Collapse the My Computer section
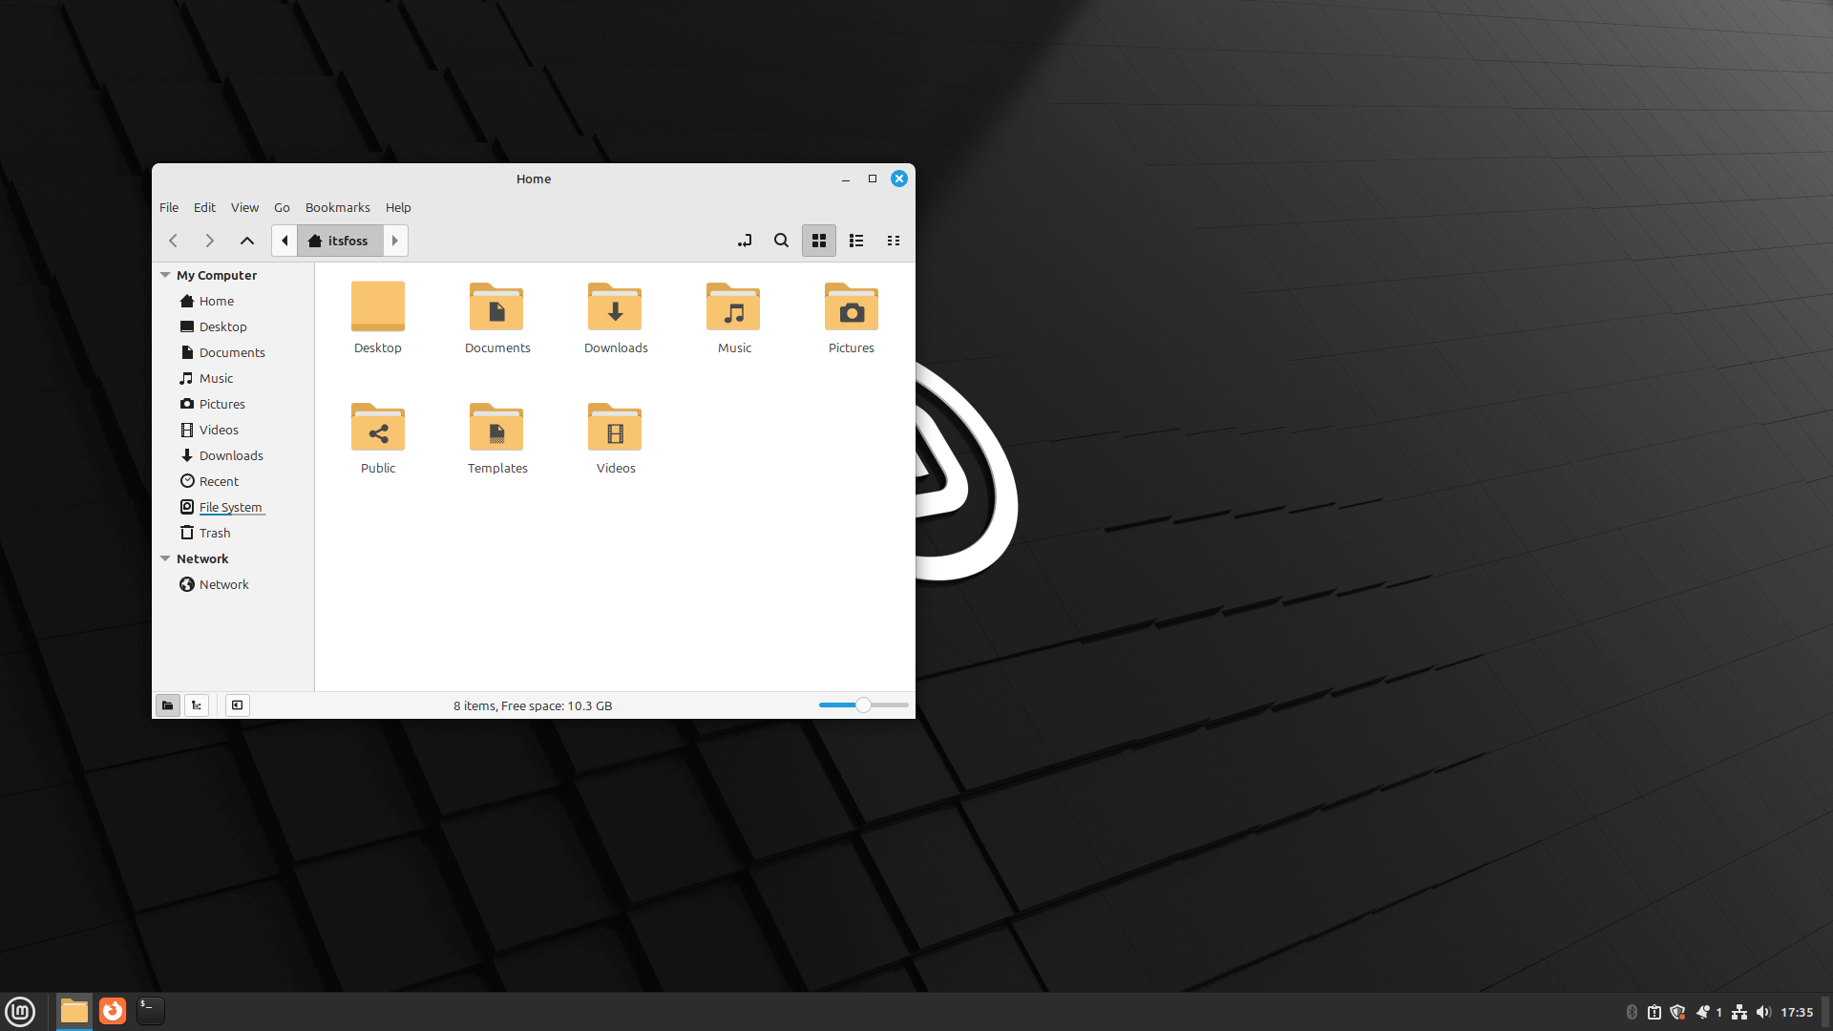 click(165, 275)
